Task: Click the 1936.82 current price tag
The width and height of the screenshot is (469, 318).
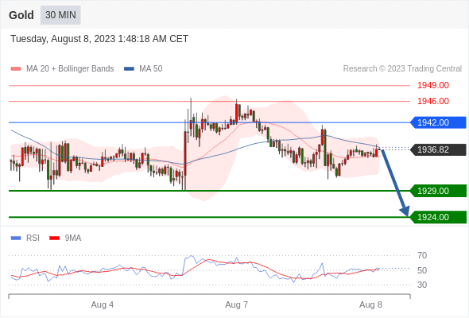Action: click(x=438, y=149)
